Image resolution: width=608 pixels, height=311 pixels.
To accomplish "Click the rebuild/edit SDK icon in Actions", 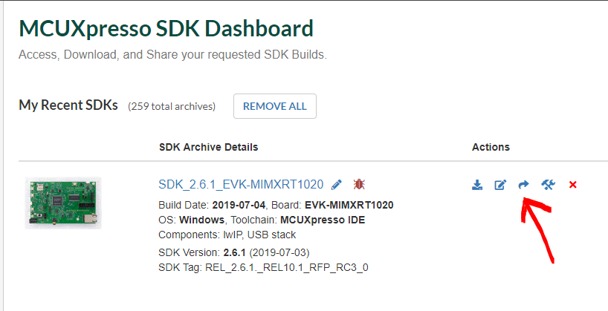I will 500,185.
